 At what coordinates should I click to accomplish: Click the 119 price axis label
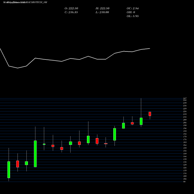coord(185,171)
